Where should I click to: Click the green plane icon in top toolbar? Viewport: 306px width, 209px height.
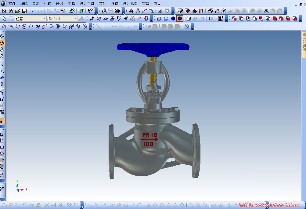(x=81, y=11)
